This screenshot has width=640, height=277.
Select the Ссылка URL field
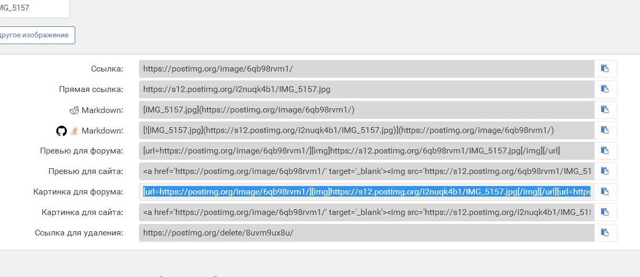pos(367,69)
